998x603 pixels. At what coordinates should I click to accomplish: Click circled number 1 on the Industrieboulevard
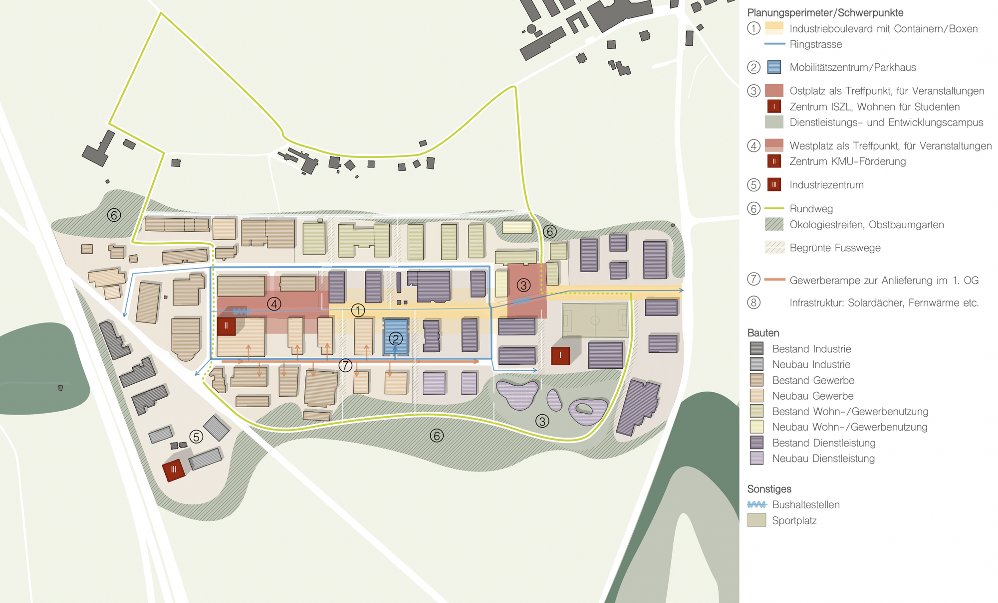(358, 310)
